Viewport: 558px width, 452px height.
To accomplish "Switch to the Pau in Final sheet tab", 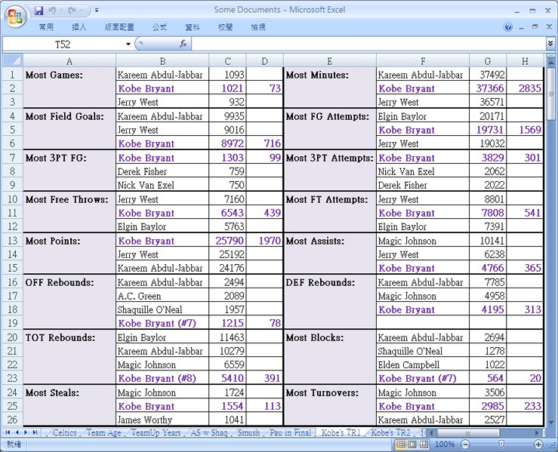I will tap(291, 433).
